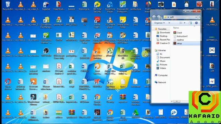
Task: Select the Wondershare PDF Password shortcut
Action: 110,38
